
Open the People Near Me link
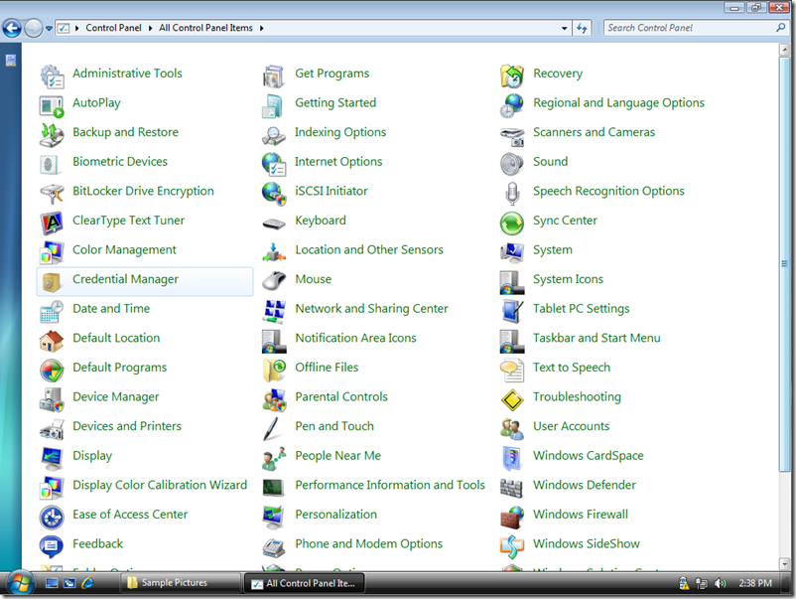337,456
